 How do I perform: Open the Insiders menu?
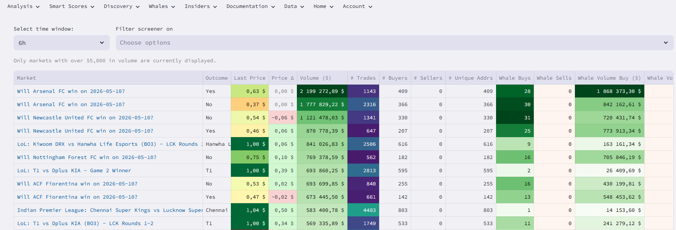[201, 6]
